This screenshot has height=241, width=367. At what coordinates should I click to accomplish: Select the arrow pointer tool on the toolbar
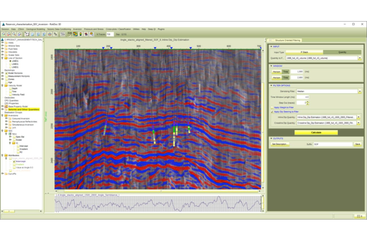coord(56,34)
